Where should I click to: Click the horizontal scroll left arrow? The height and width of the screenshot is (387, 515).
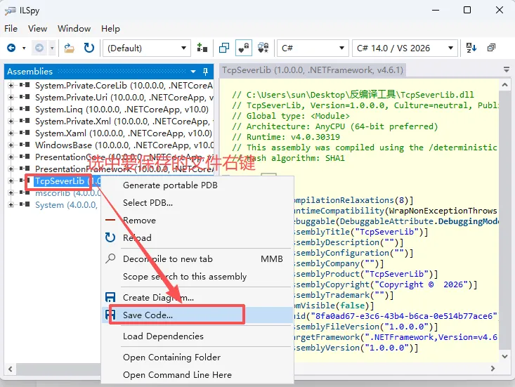11,369
